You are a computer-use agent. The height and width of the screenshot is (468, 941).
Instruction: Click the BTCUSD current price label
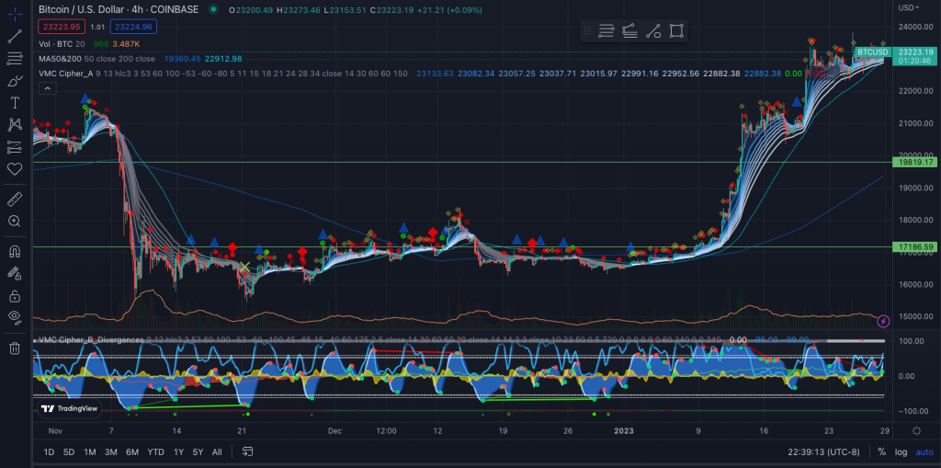(x=872, y=52)
